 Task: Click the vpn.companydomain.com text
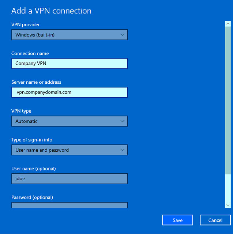coord(44,92)
